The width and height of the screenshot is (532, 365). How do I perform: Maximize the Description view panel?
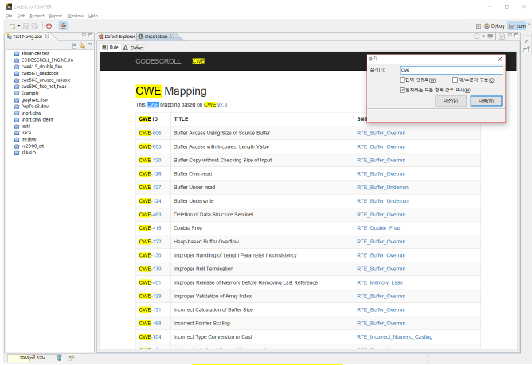[516, 35]
